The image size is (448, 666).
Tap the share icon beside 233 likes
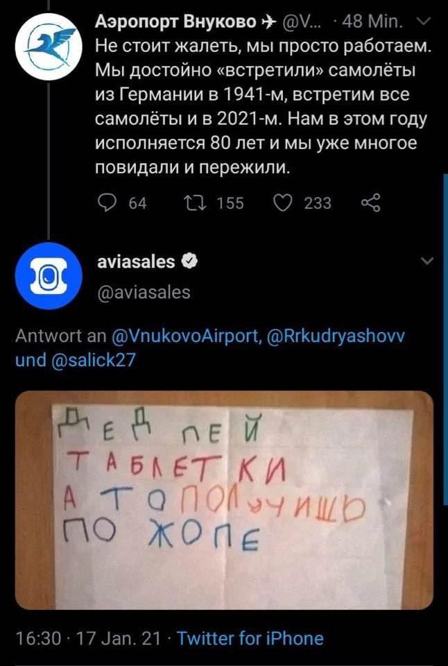tap(371, 203)
